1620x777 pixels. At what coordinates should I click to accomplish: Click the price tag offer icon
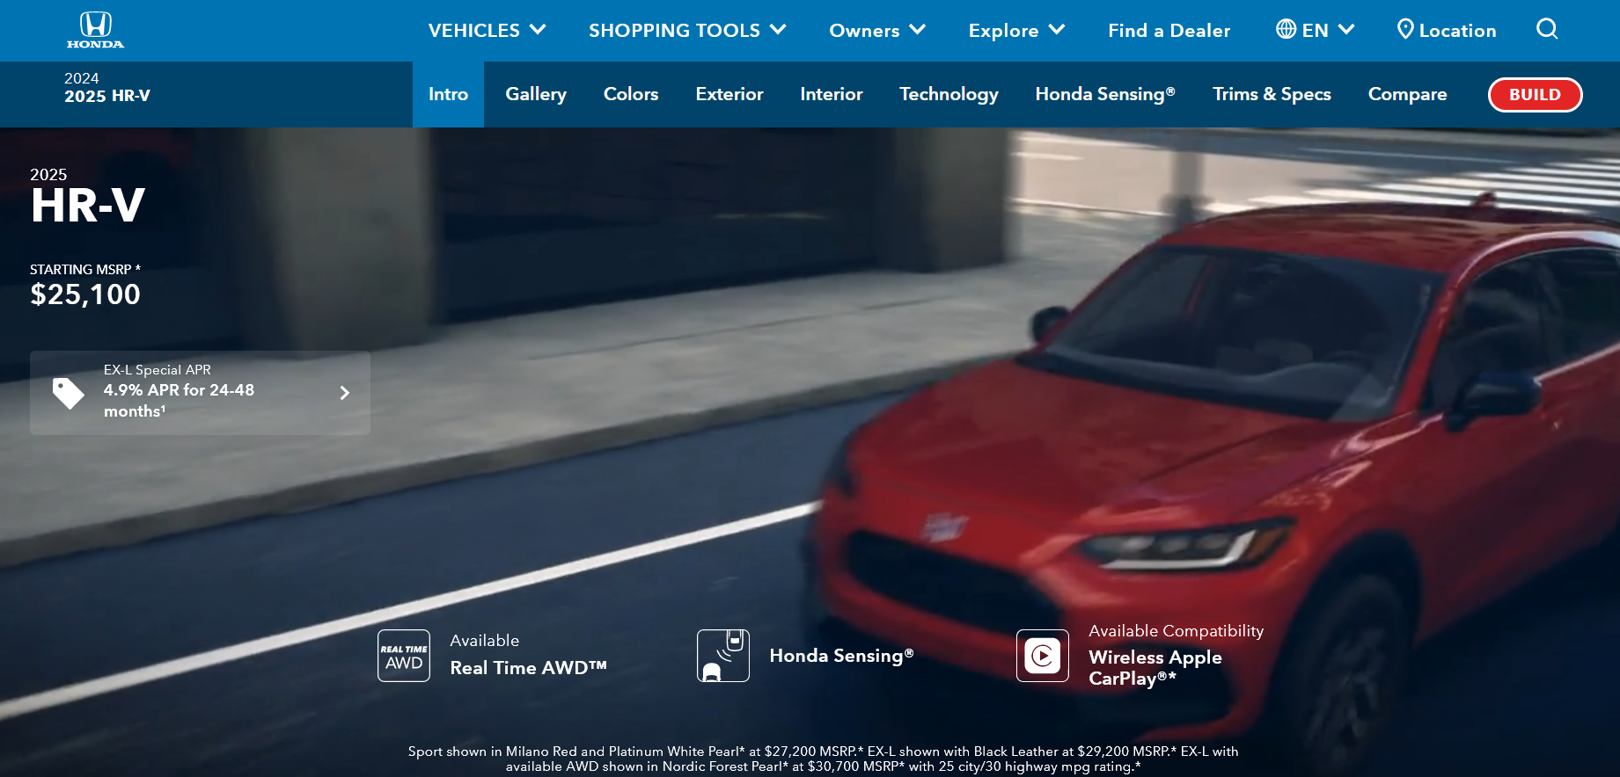point(68,393)
